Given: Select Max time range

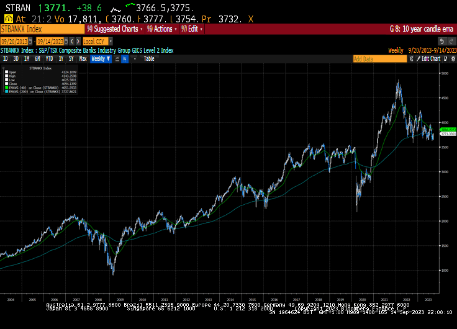Looking at the screenshot, I should point(83,59).
